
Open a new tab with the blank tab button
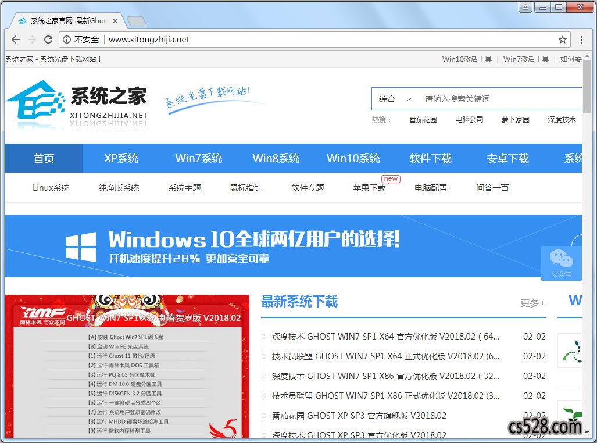tap(136, 22)
